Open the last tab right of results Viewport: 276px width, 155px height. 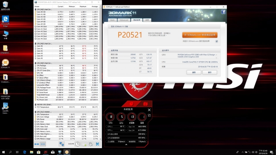pyautogui.click(x=147, y=20)
